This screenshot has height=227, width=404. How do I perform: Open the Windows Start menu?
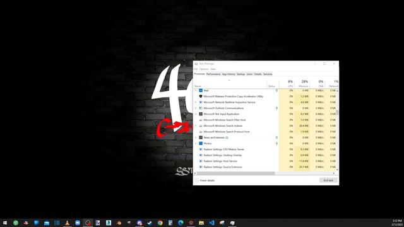[x=5, y=223]
